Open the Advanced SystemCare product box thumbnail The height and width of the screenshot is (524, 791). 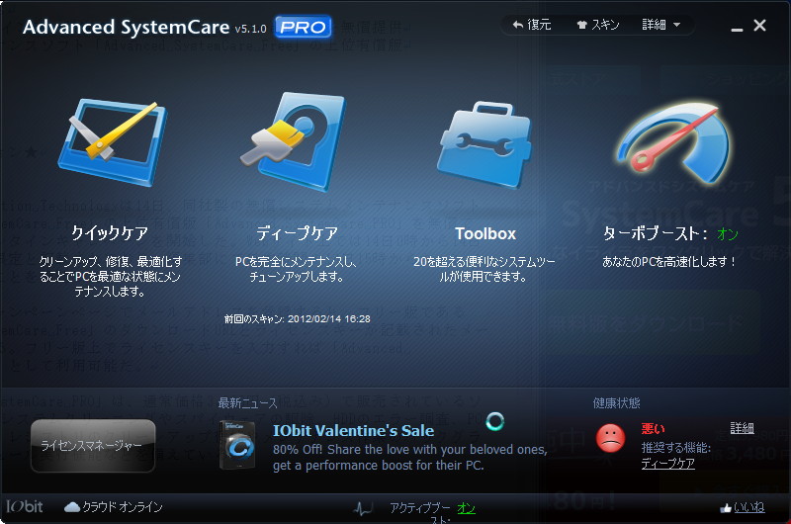[237, 445]
